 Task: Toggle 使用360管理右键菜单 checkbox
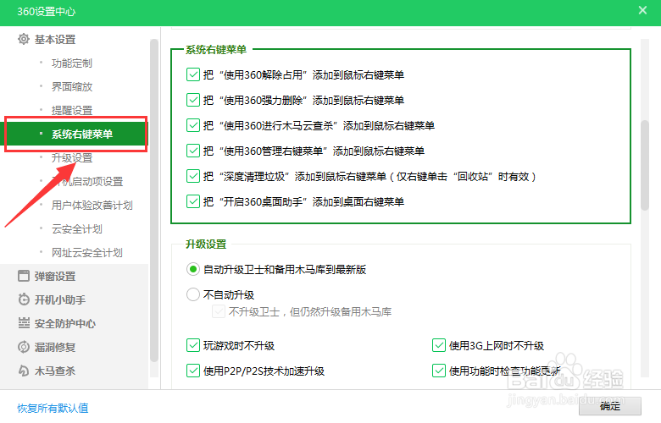193,151
